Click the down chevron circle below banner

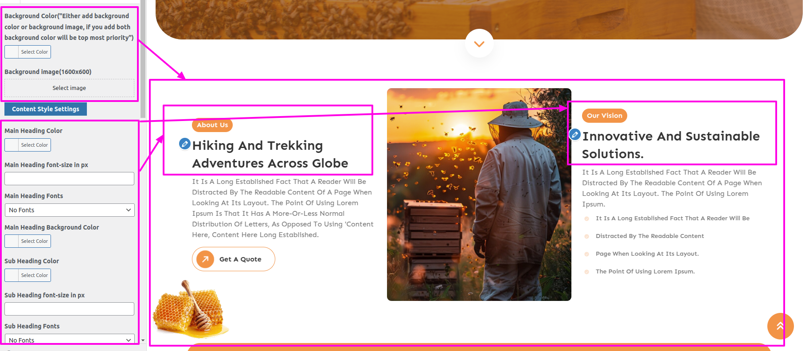click(x=479, y=43)
